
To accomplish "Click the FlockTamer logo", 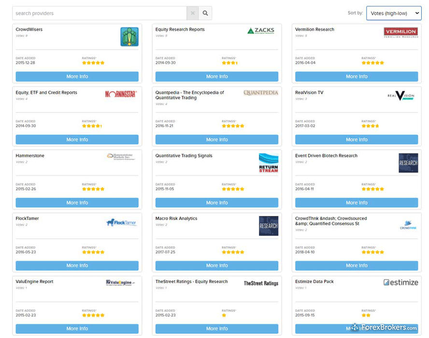I will [121, 223].
